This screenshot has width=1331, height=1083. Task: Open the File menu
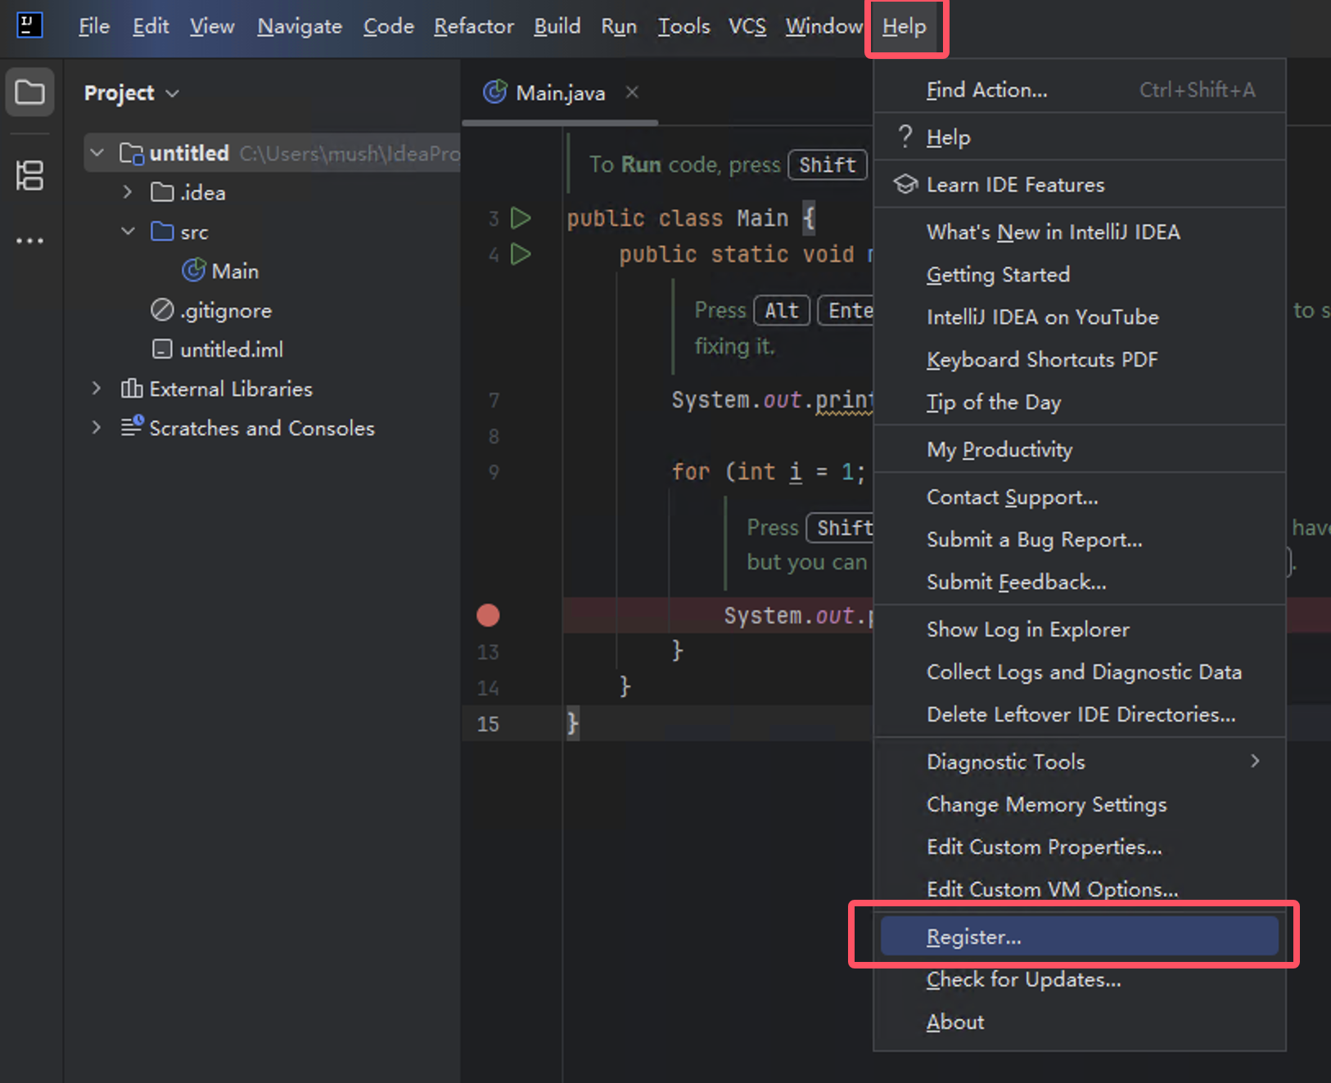click(x=94, y=26)
